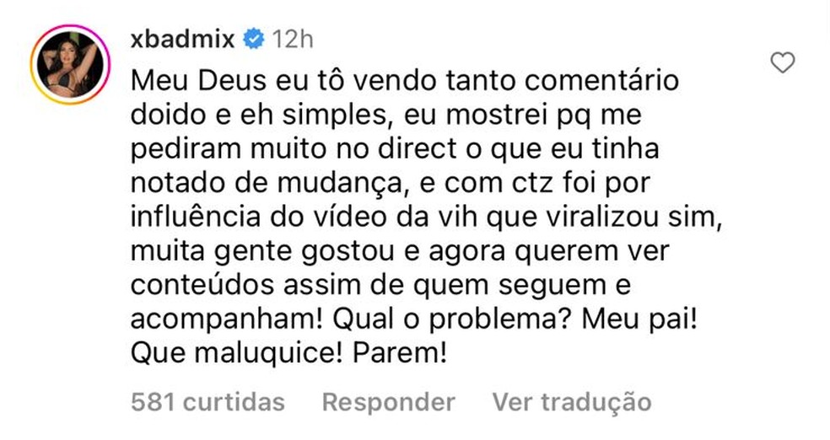Screen dimensions: 830x440
Task: Open the xbadmix username profile link
Action: coord(183,39)
